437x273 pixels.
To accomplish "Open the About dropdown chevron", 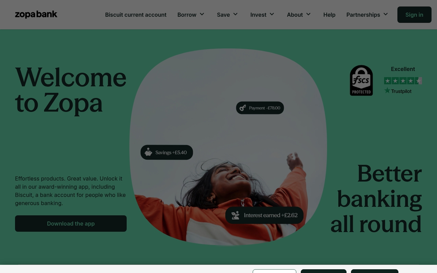I will click(x=308, y=14).
